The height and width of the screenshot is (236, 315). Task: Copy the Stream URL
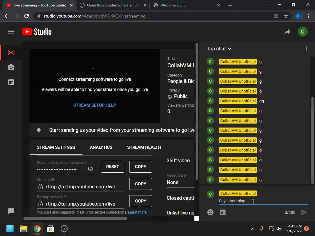141,184
